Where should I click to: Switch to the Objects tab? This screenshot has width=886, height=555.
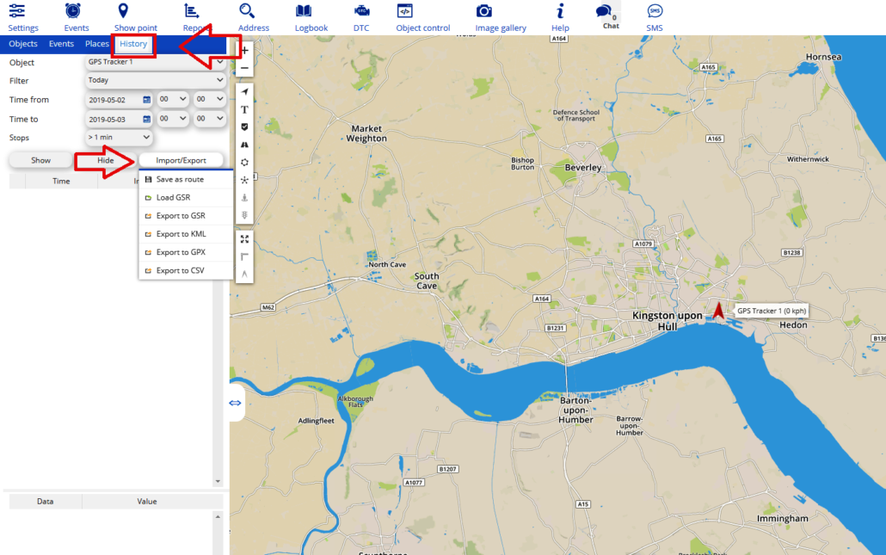tap(22, 44)
